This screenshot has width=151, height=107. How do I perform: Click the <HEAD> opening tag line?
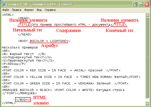(24, 18)
